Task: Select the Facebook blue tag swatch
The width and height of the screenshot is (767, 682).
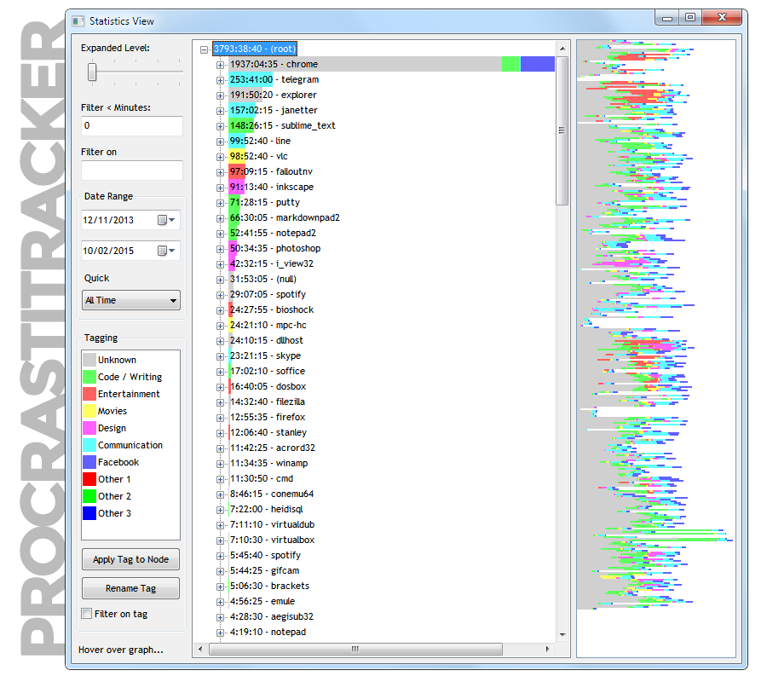Action: 89,462
